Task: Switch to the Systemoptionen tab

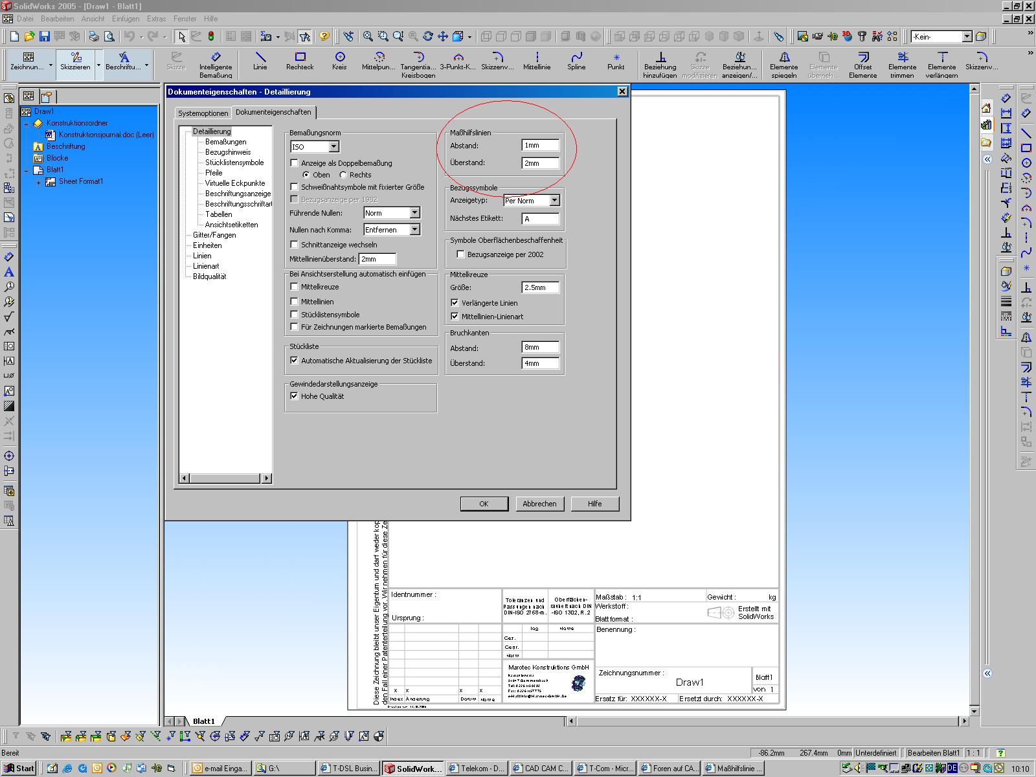Action: (203, 113)
